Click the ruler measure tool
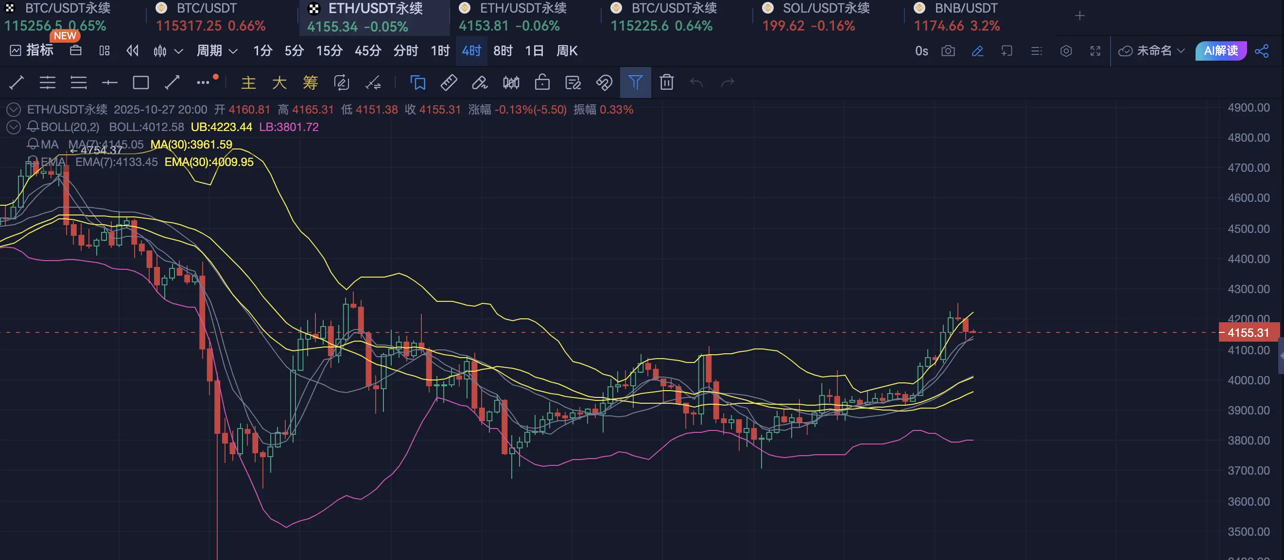Viewport: 1284px width, 560px height. pyautogui.click(x=449, y=82)
